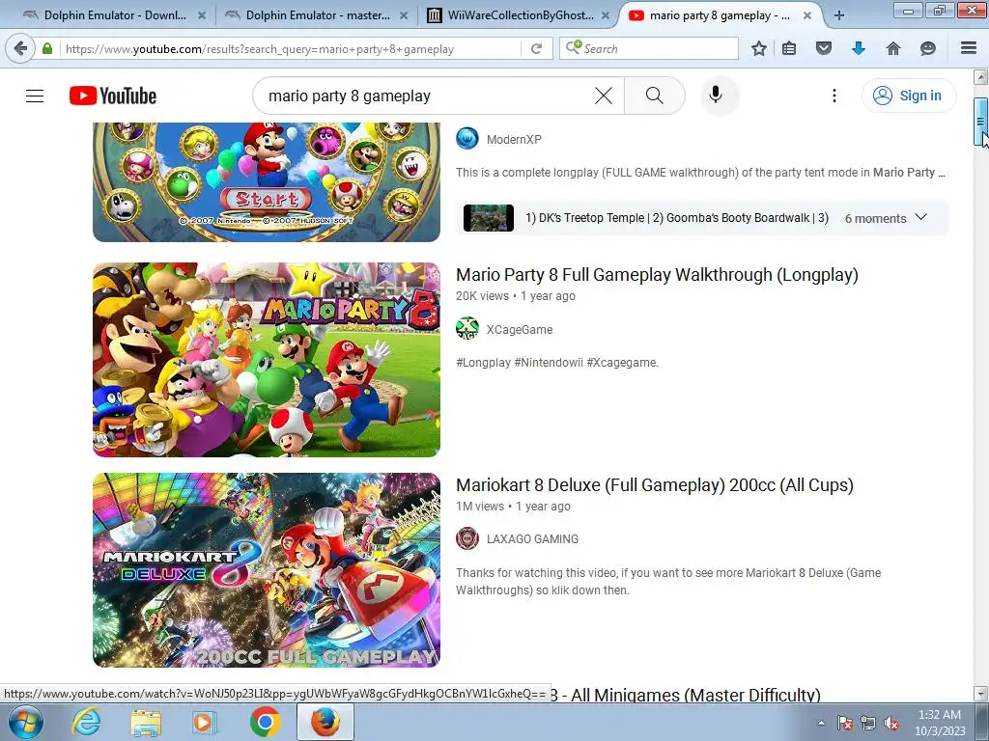Screen dimensions: 989x741
Task: Click the Firefox Search box
Action: (x=648, y=48)
